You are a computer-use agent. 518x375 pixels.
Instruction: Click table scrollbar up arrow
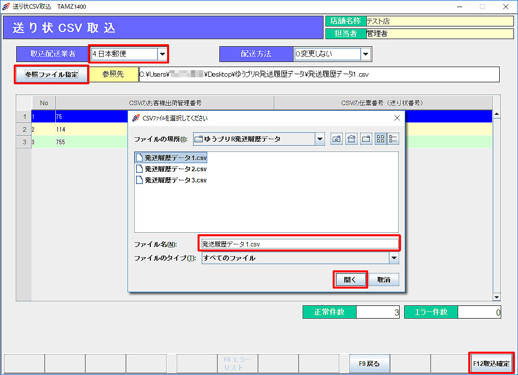coord(497,114)
